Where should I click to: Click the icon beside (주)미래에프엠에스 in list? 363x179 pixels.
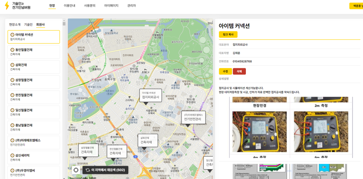click(x=12, y=140)
